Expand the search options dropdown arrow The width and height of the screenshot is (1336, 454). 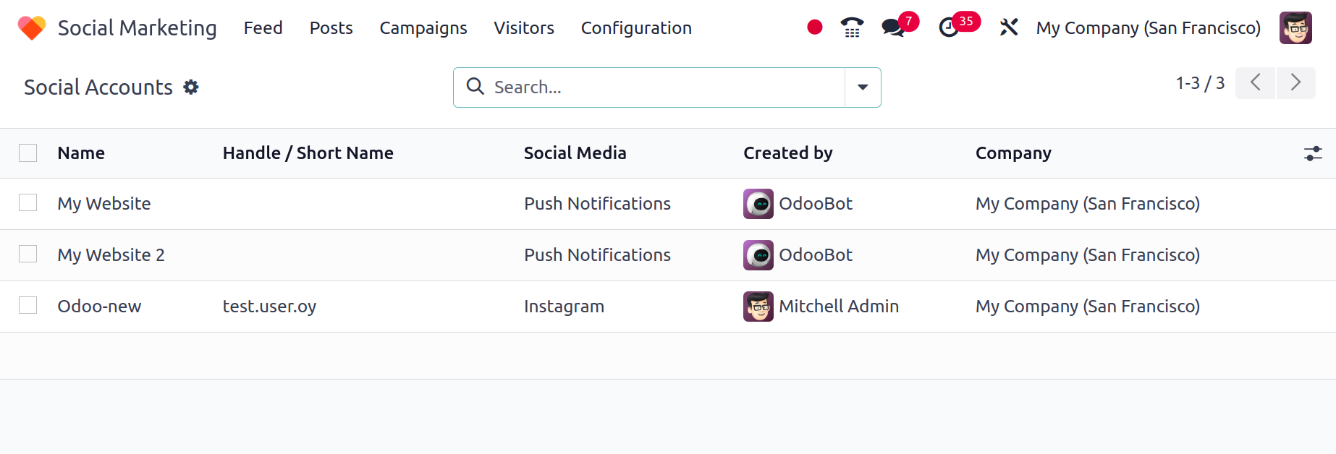(x=863, y=87)
